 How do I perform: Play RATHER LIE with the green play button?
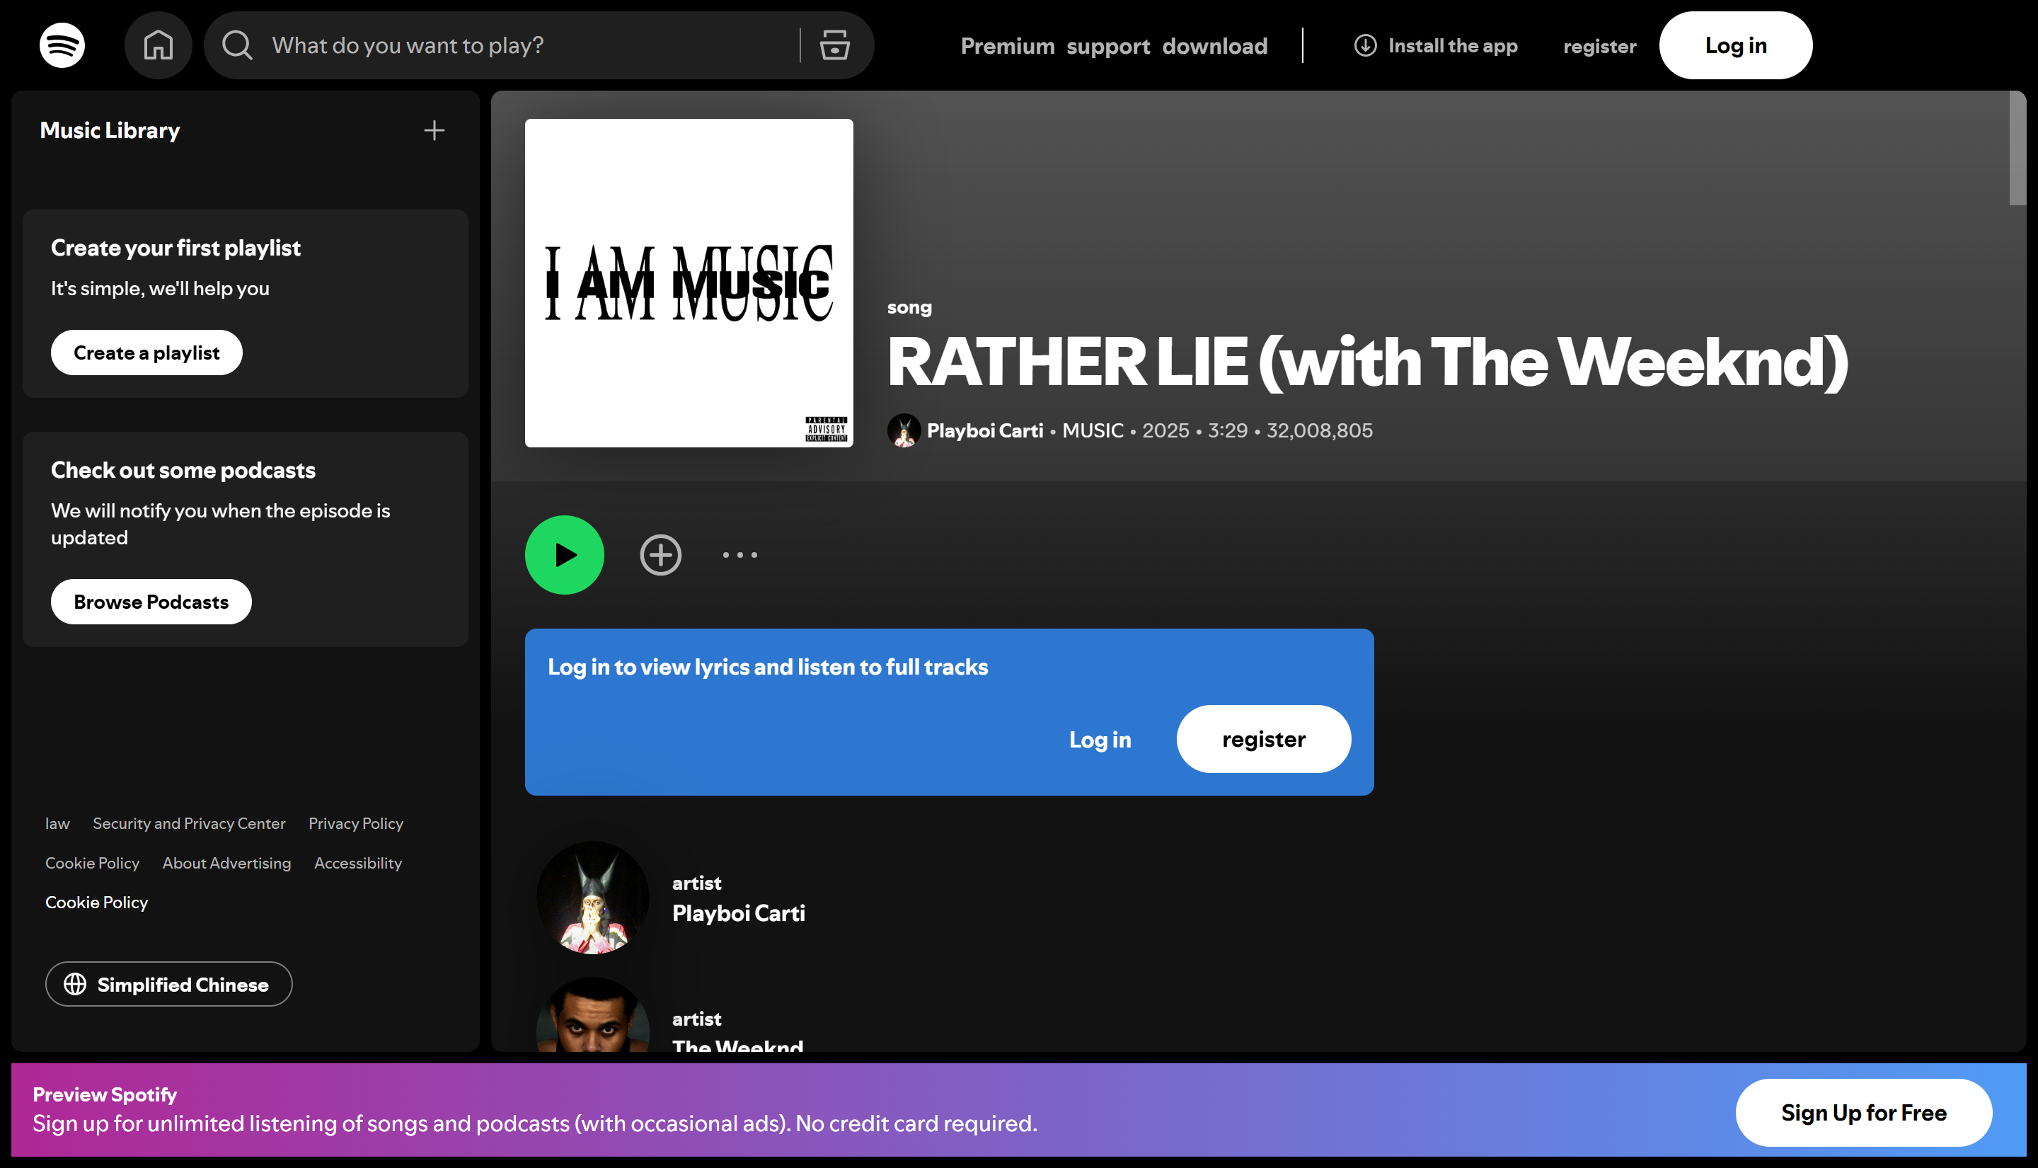click(x=565, y=554)
